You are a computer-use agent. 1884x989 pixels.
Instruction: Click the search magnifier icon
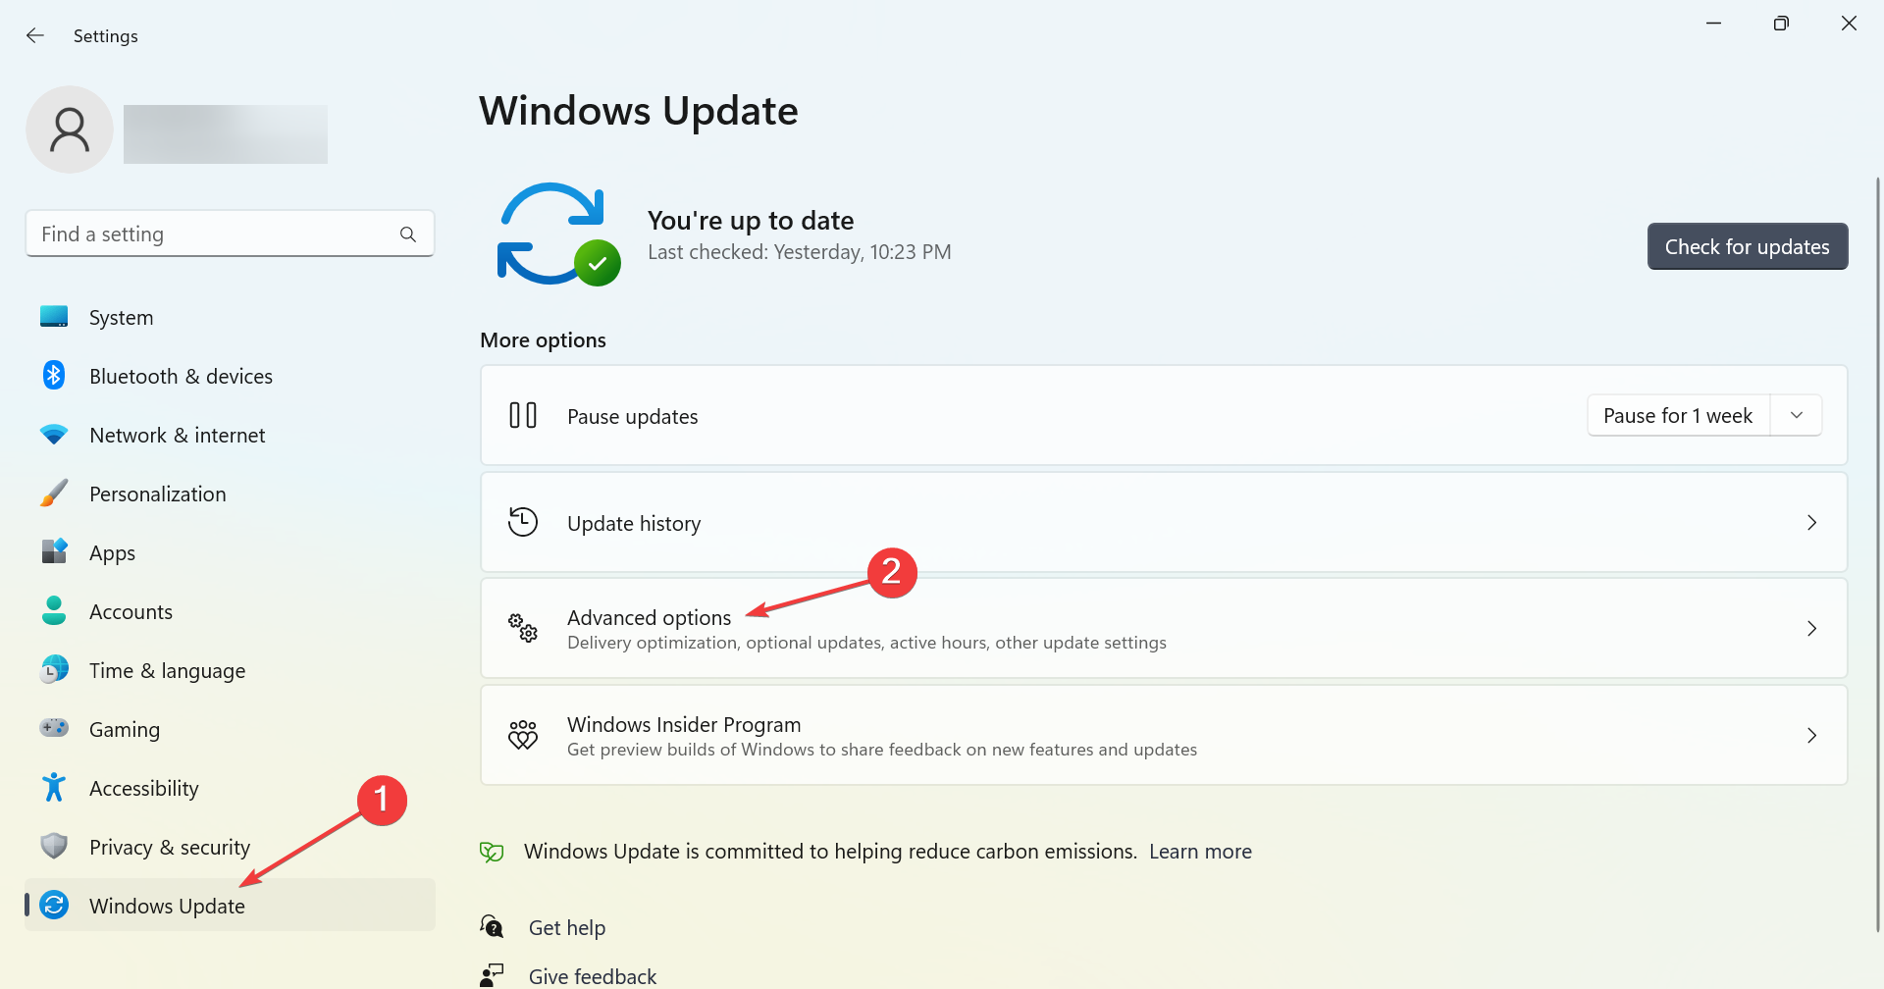point(407,234)
